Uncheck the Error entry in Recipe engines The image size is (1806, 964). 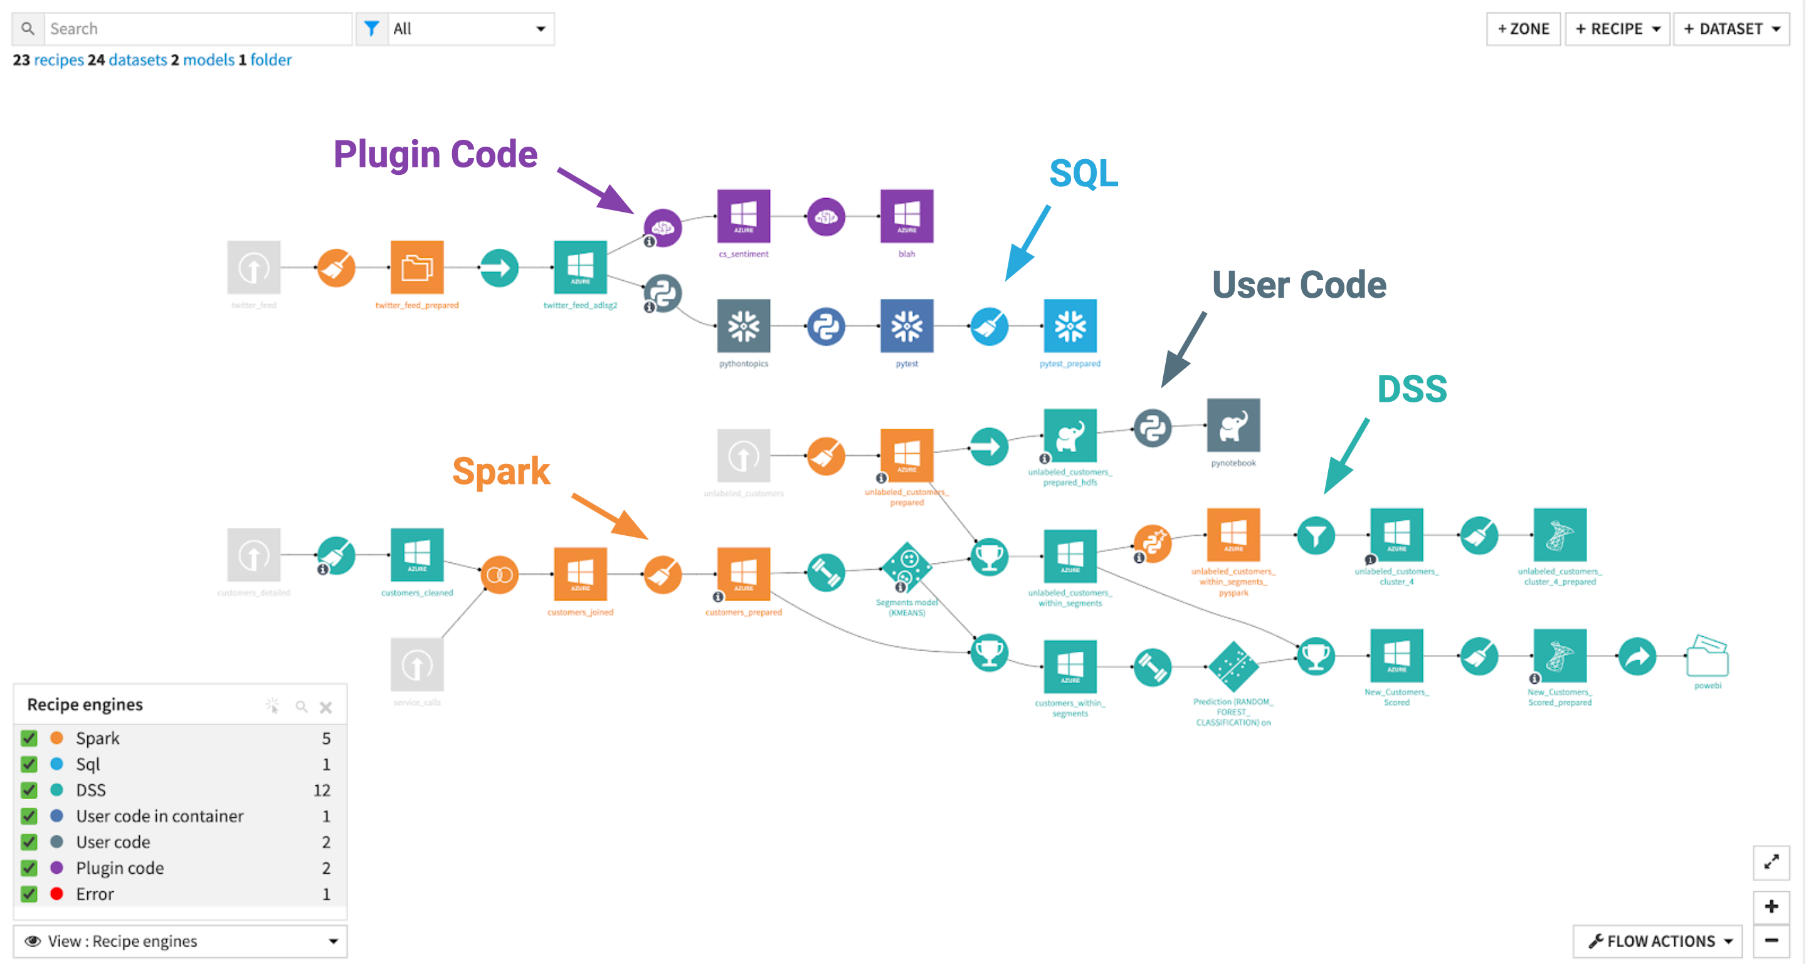(x=29, y=894)
